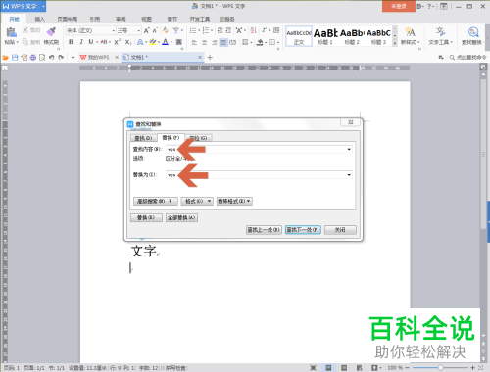The height and width of the screenshot is (372, 490).
Task: Click the Replace All button
Action: (x=181, y=217)
